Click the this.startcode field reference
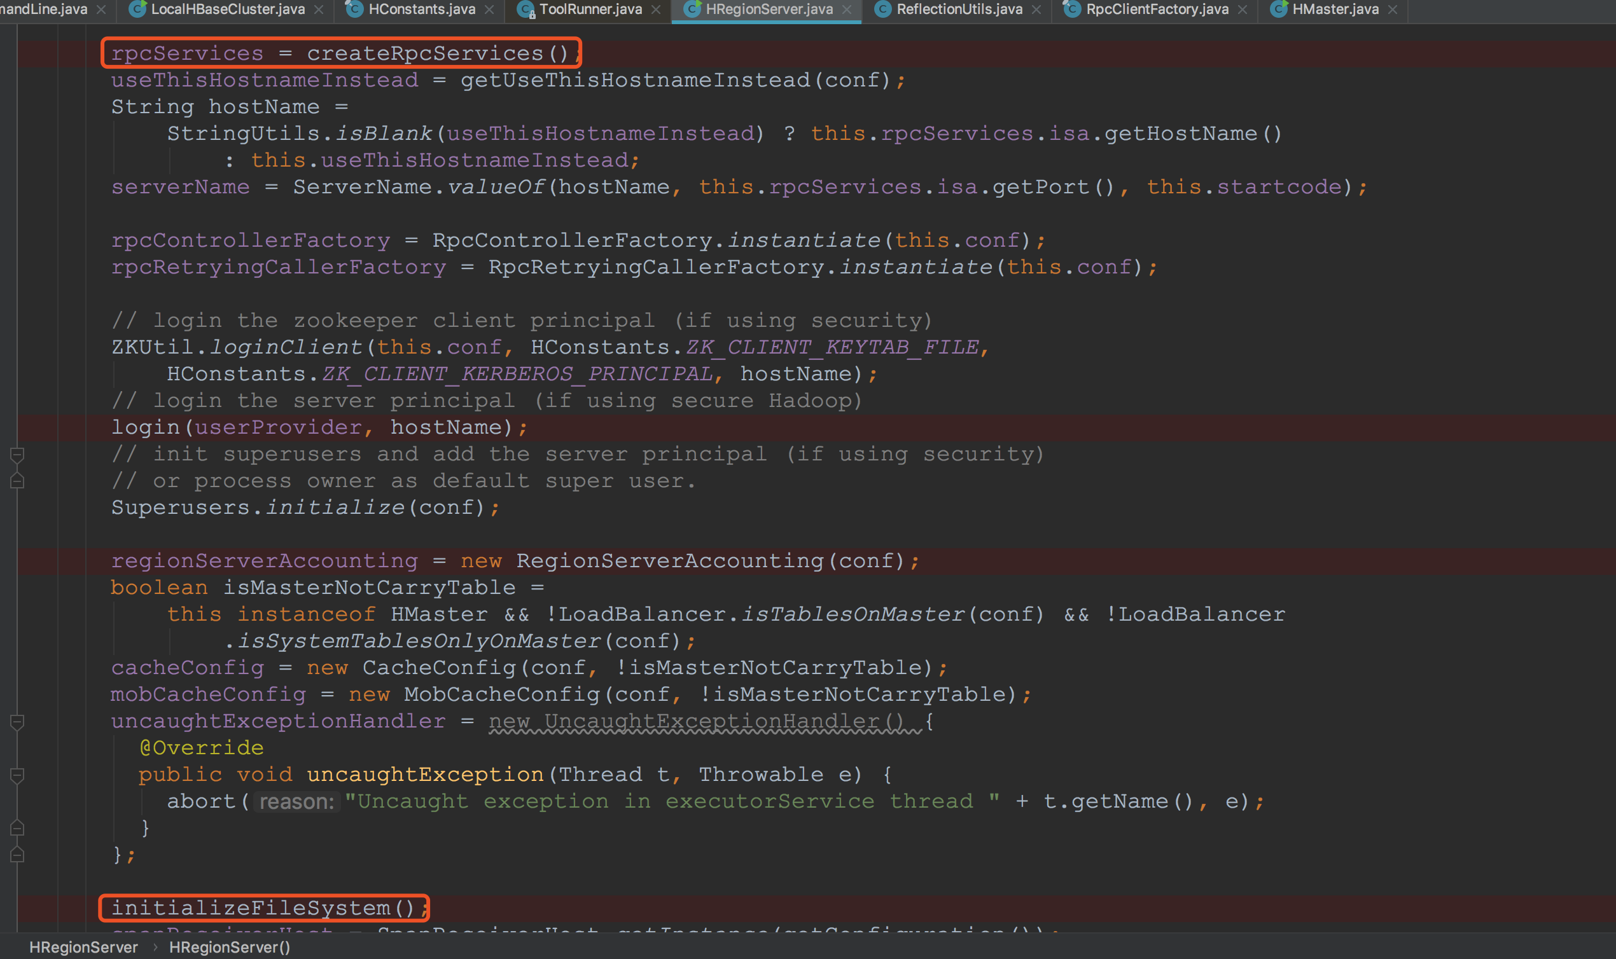 tap(1244, 187)
